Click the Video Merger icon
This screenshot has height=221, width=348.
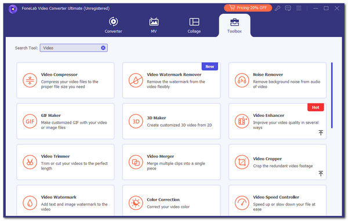136,162
